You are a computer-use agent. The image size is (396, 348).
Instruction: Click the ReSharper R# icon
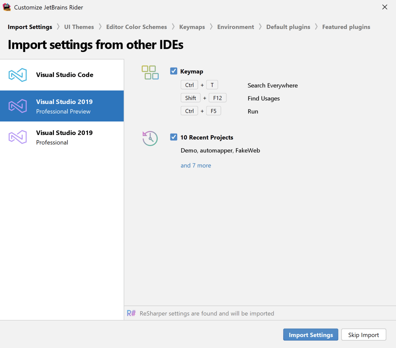click(x=131, y=313)
